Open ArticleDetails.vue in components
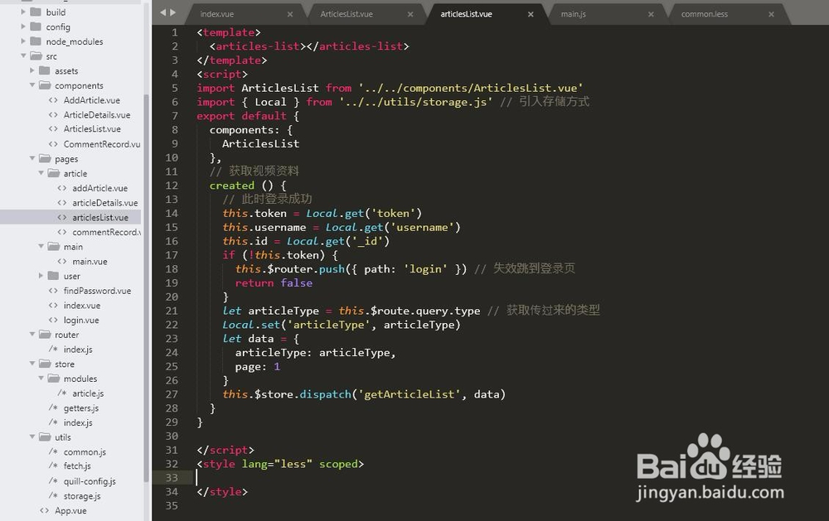The width and height of the screenshot is (829, 521). pyautogui.click(x=97, y=114)
